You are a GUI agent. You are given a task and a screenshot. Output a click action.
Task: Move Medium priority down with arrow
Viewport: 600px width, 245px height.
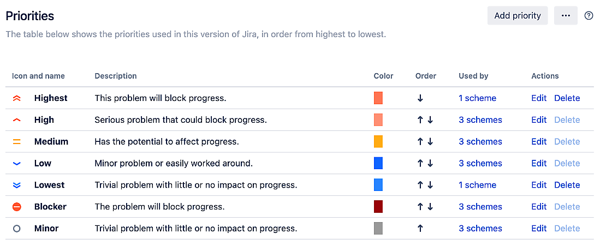[x=430, y=142]
